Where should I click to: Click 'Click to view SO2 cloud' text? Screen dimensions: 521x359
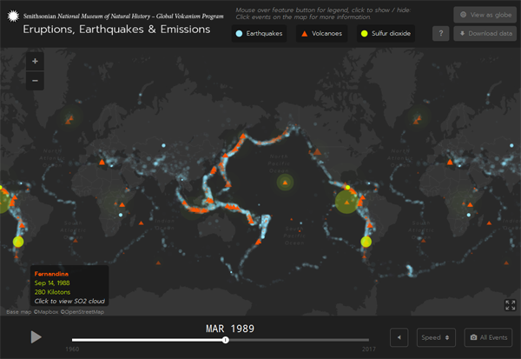tap(69, 301)
